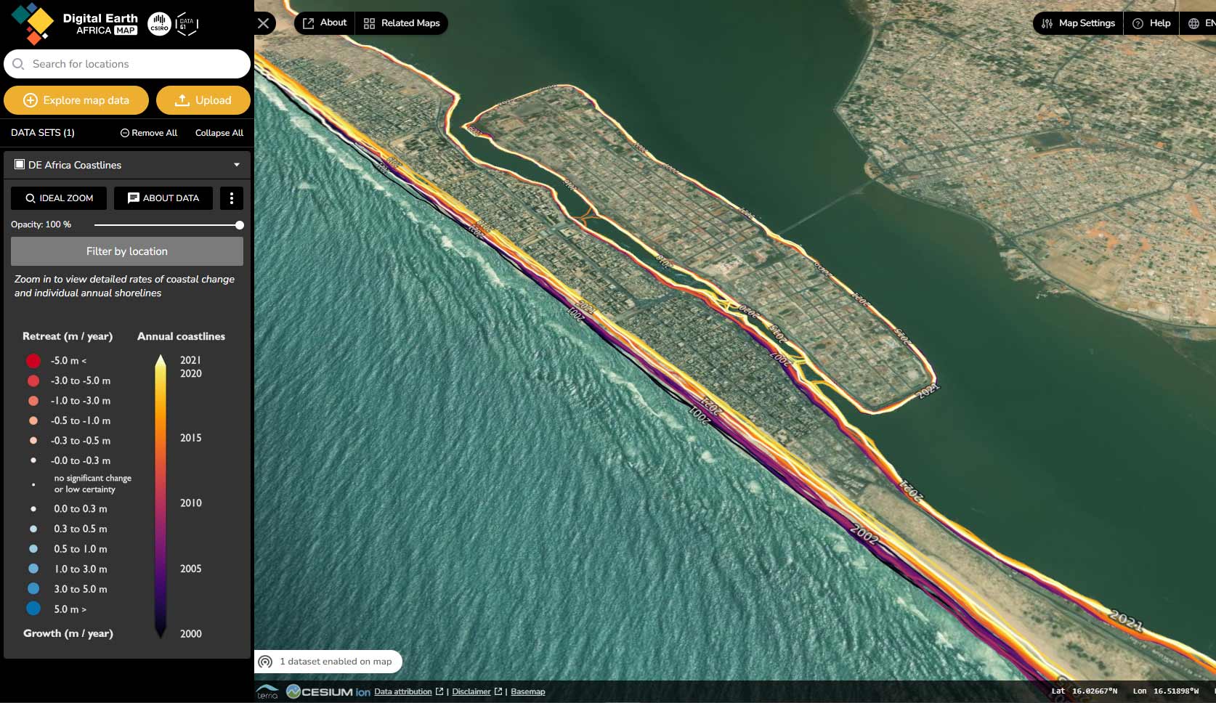Click Collapse All datasets
The width and height of the screenshot is (1216, 703).
click(x=219, y=133)
